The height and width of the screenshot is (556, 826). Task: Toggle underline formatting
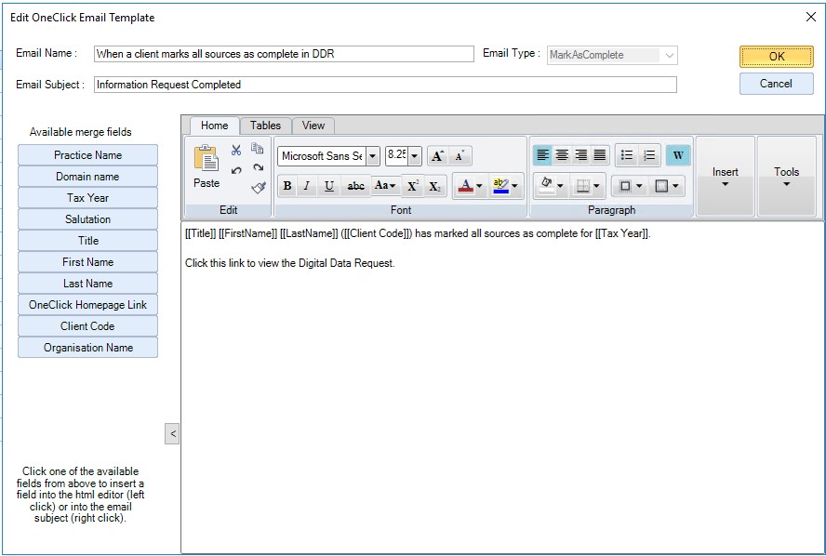(329, 186)
